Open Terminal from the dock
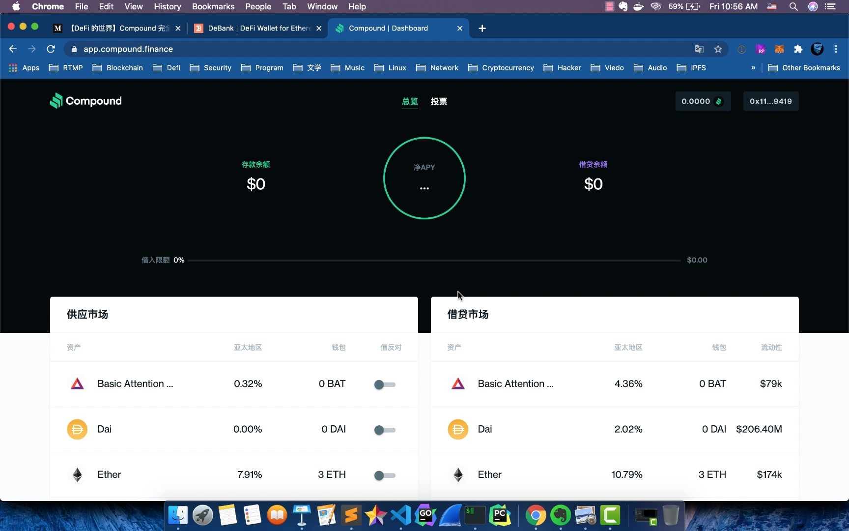849x531 pixels. click(475, 515)
